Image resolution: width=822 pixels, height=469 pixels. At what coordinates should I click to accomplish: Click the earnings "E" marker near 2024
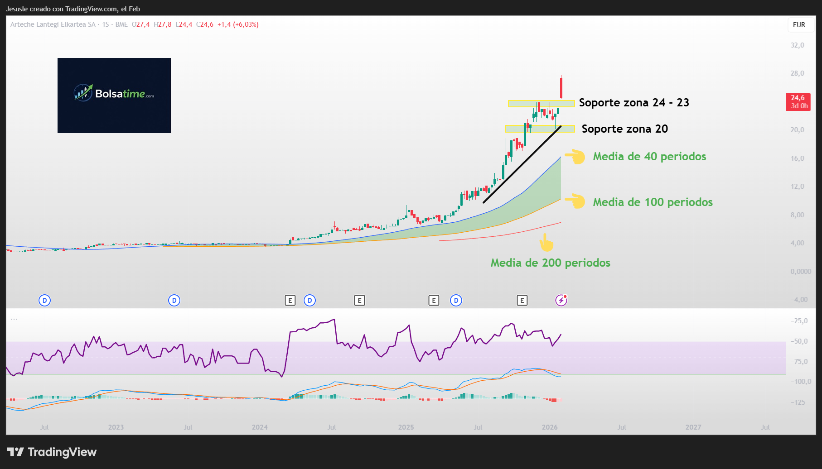[290, 300]
